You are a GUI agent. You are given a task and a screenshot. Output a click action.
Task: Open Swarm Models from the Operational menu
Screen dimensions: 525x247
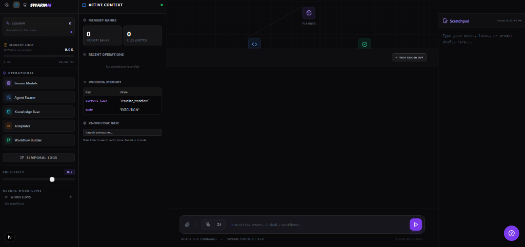pos(39,83)
